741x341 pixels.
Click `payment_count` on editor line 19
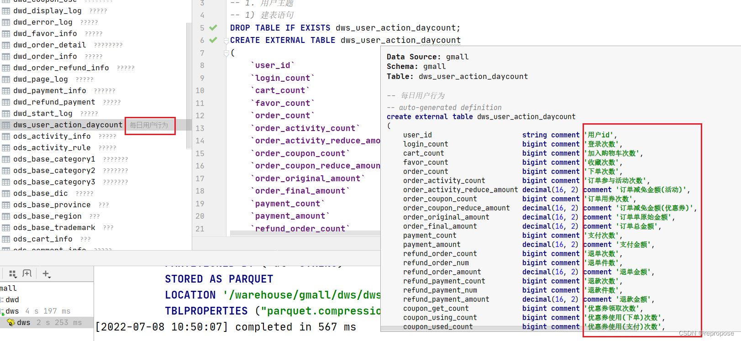[x=288, y=204]
